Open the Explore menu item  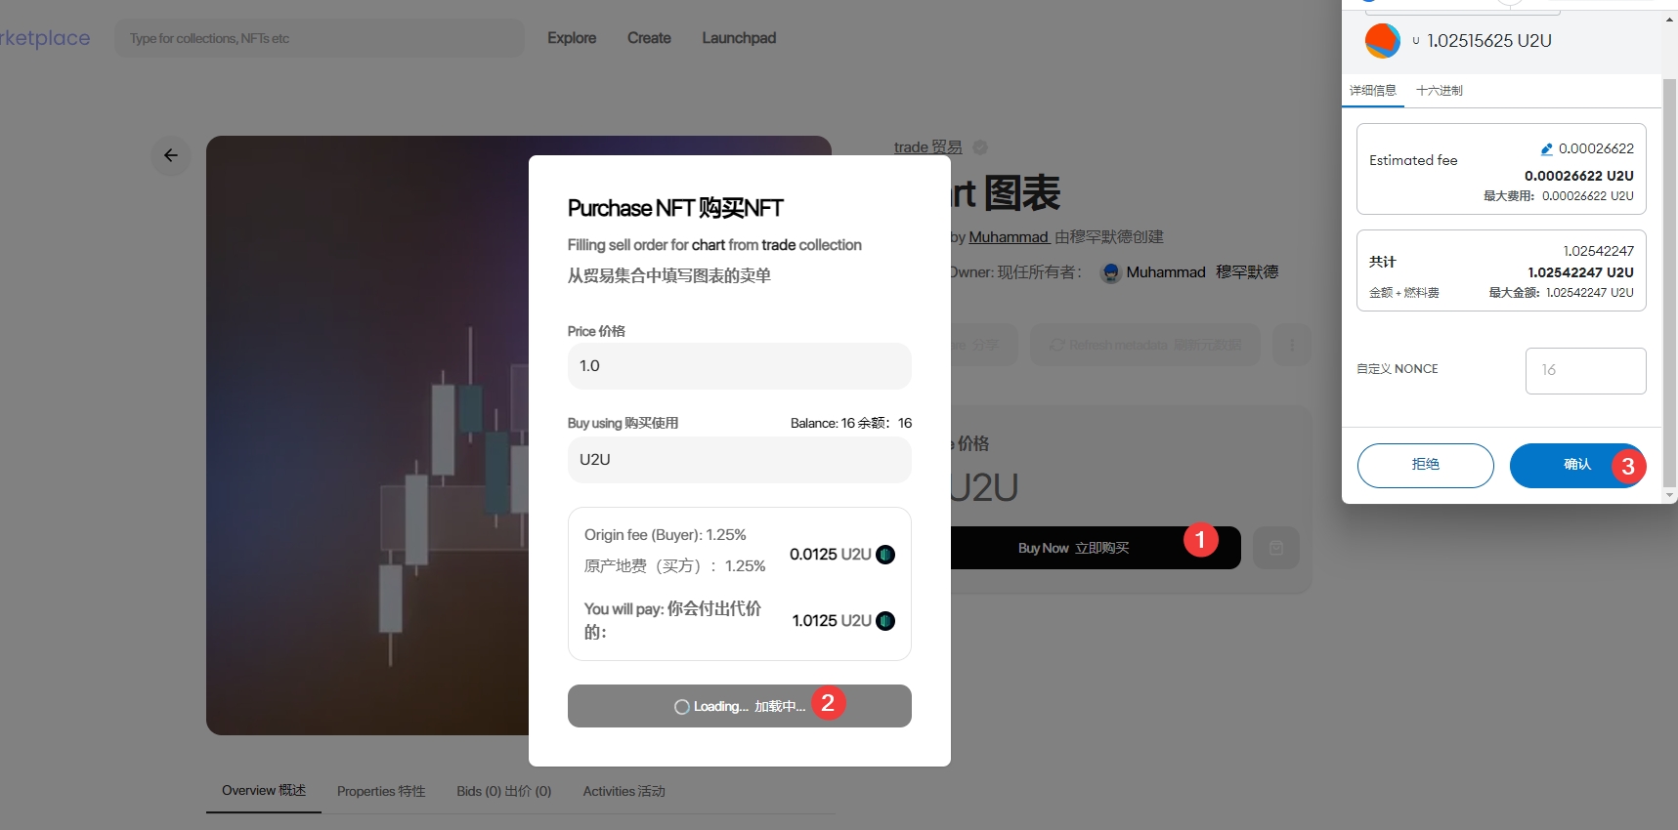(x=572, y=38)
